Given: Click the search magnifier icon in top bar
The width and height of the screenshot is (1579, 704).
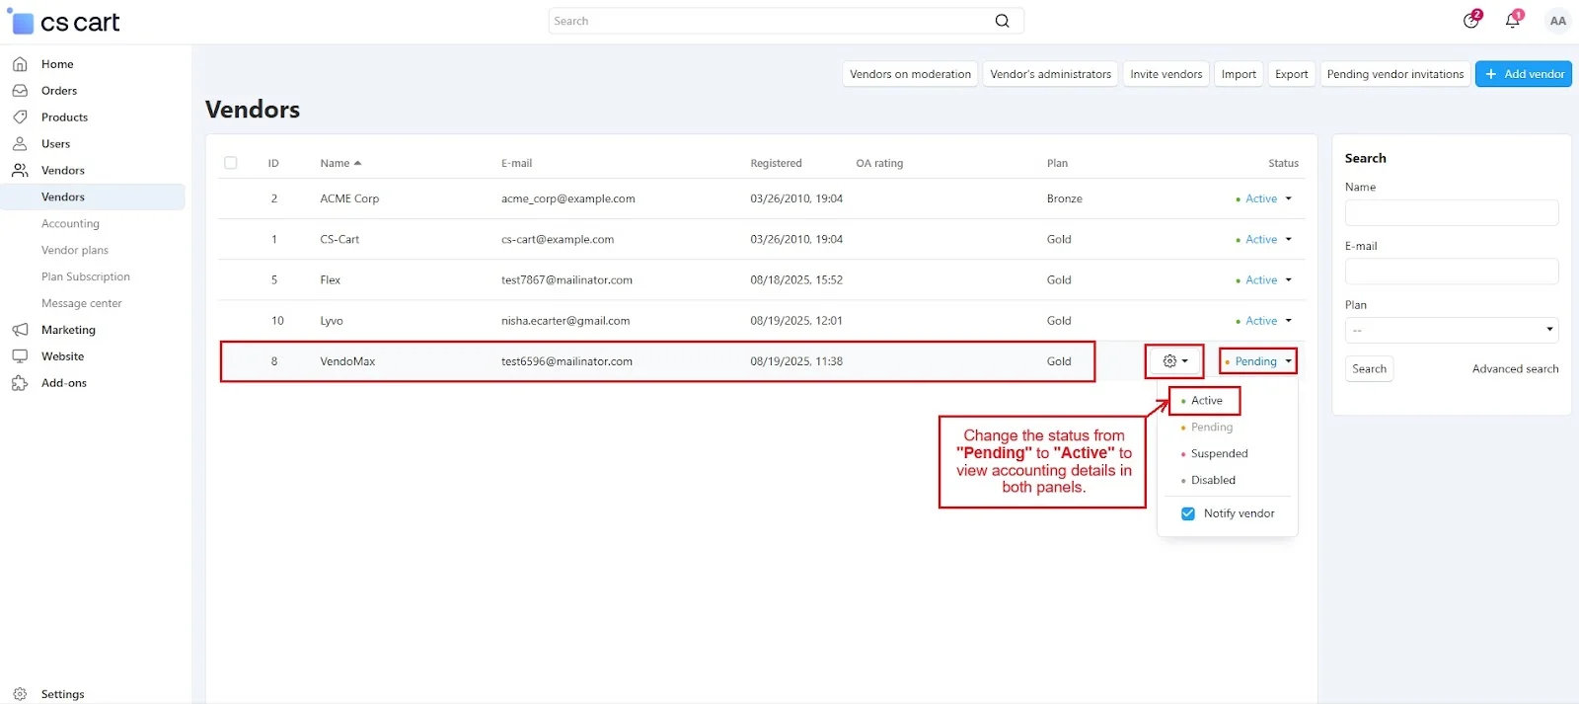Looking at the screenshot, I should point(1002,21).
